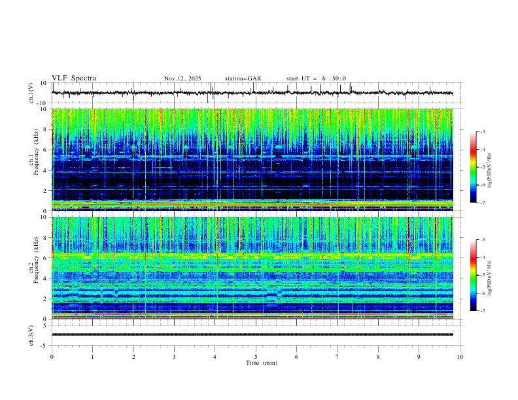Click the "2" tick on Time axis

click(x=133, y=357)
